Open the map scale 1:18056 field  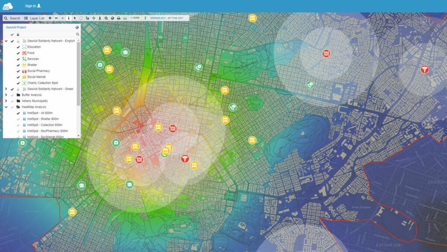[x=135, y=18]
